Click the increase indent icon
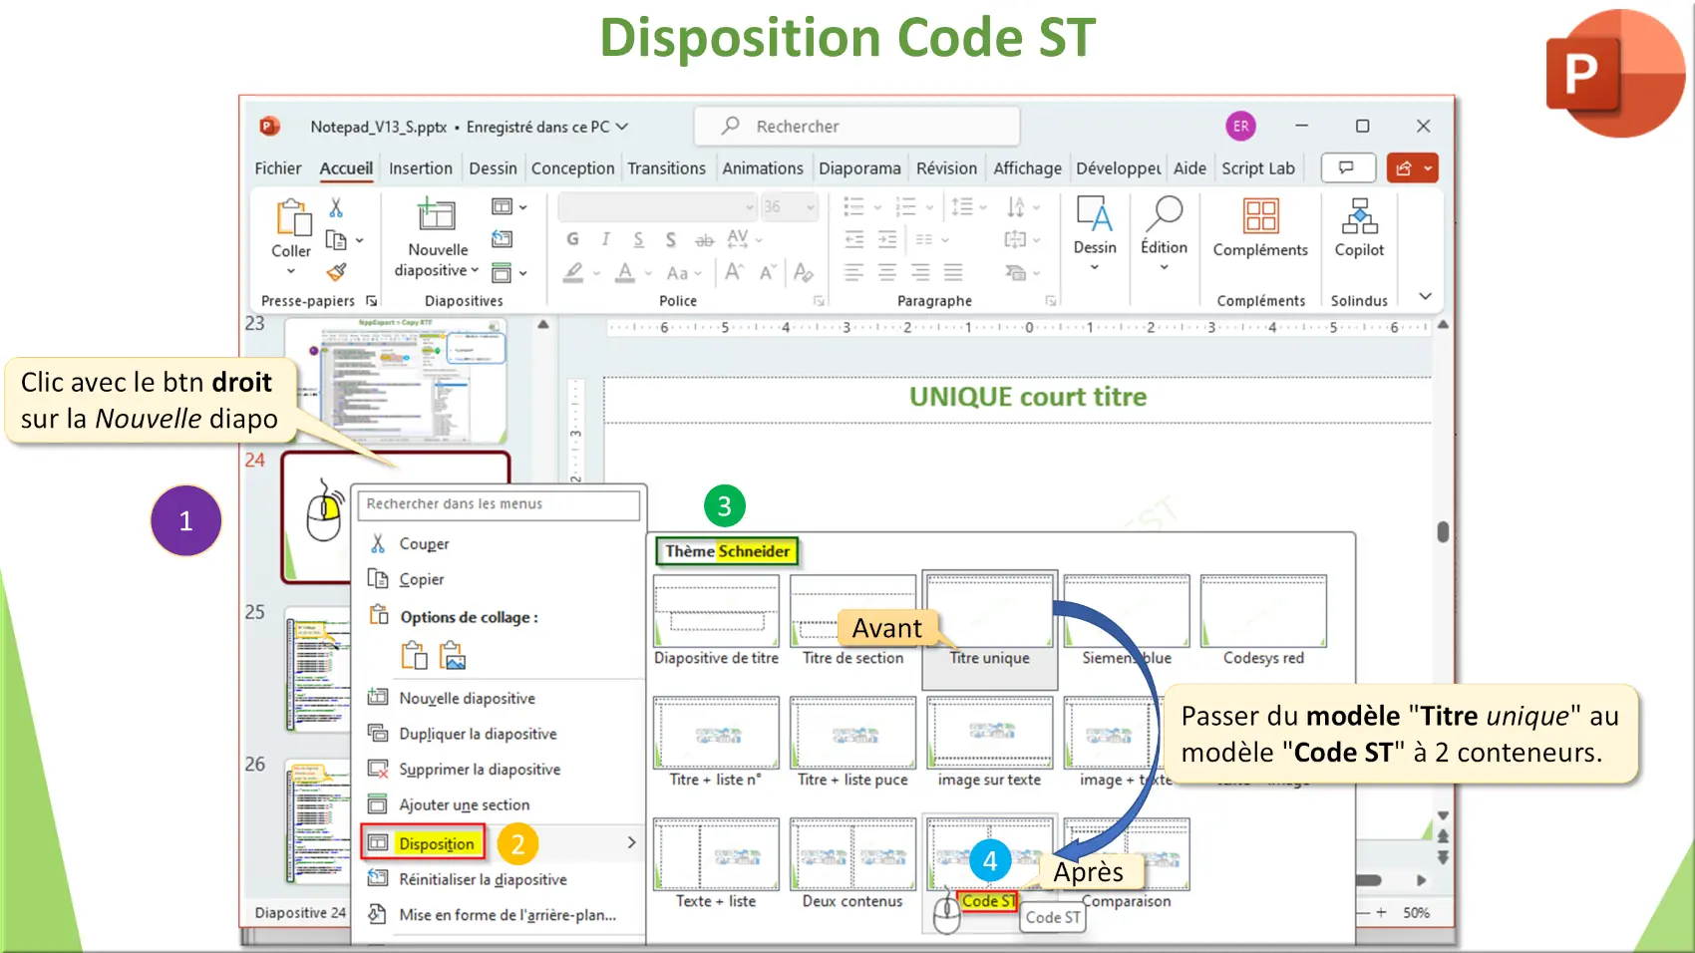The image size is (1695, 953). point(887,239)
